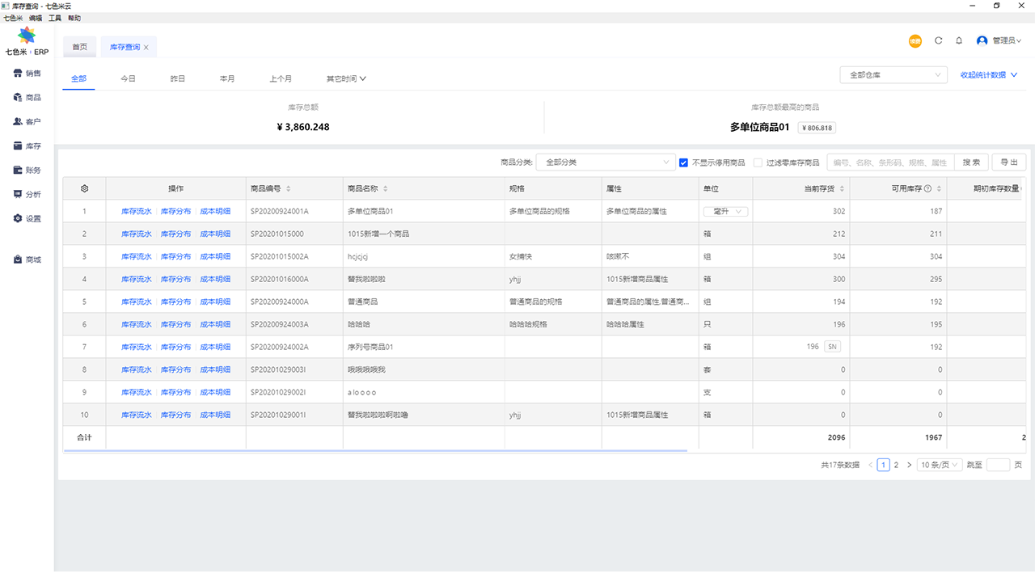Image resolution: width=1035 pixels, height=582 pixels.
Task: Open the 全部分类 product category dropdown
Action: (606, 162)
